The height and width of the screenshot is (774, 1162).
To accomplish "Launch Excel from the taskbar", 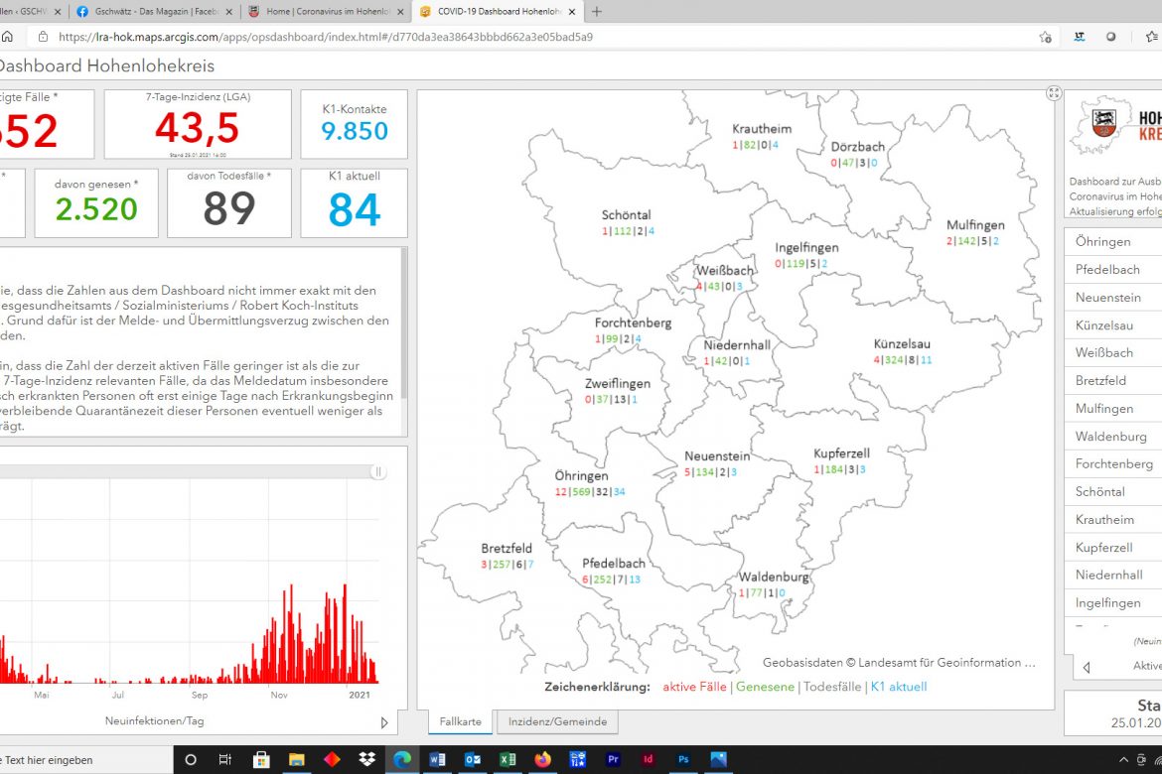I will tap(507, 759).
